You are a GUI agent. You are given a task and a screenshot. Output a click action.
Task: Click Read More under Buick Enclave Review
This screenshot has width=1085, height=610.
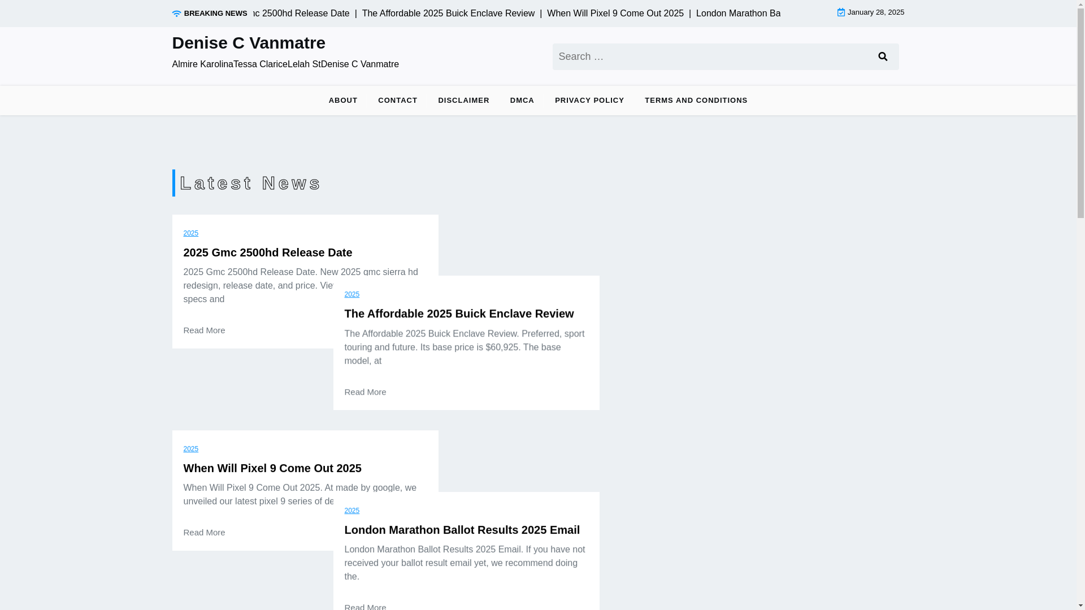[x=365, y=392]
